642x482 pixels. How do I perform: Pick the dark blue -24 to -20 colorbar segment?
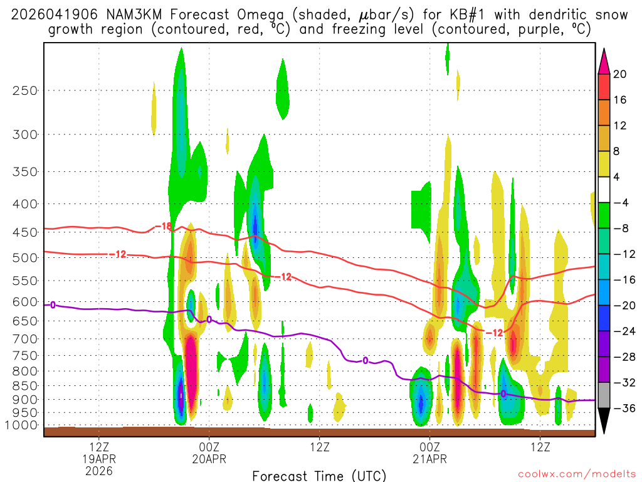(604, 318)
